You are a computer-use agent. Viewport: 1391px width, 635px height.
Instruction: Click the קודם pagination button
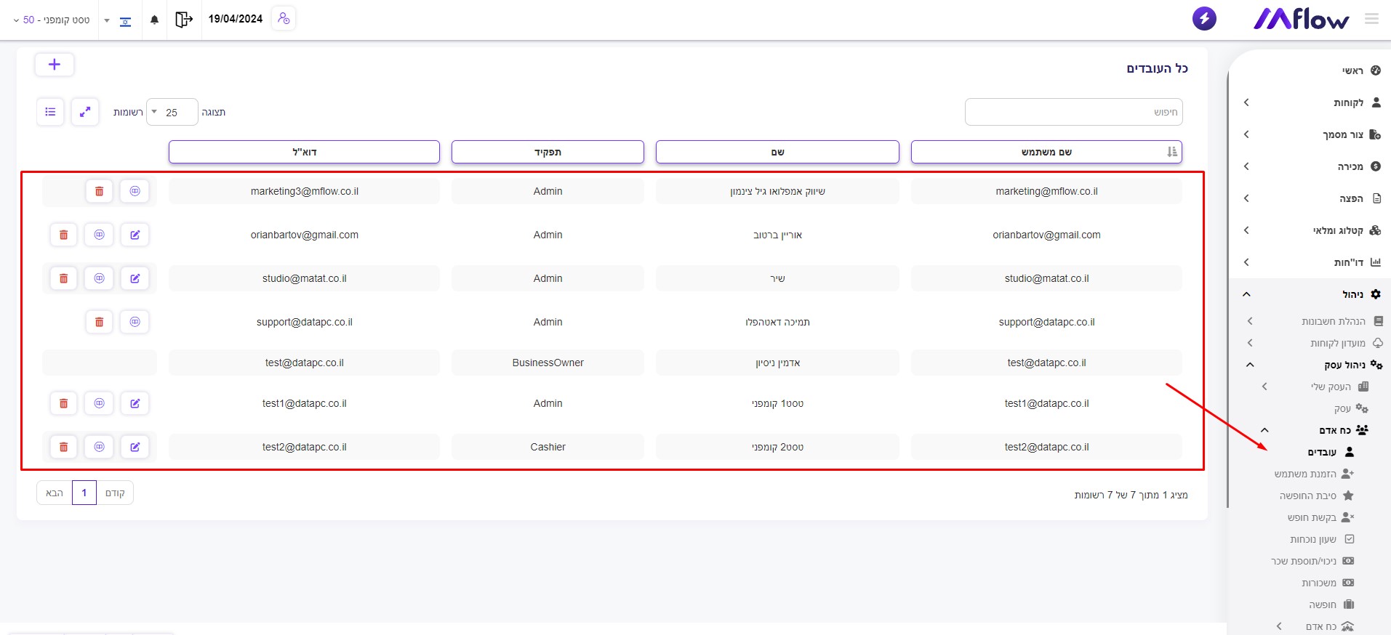click(x=115, y=493)
